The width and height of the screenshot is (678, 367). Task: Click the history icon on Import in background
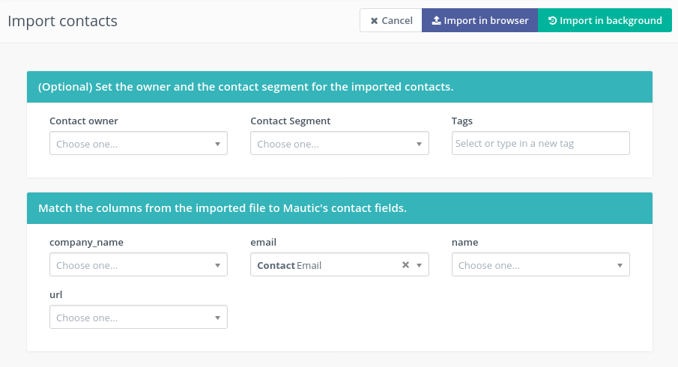[552, 21]
